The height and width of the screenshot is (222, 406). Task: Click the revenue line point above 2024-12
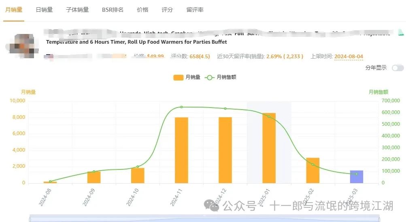pos(225,109)
